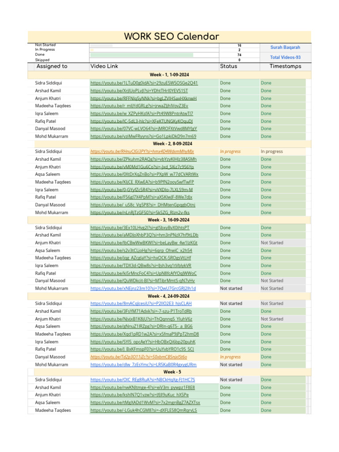339x452 pixels.
Task: Select Aqsa Saleem name in Week 3
Action: tap(48, 251)
